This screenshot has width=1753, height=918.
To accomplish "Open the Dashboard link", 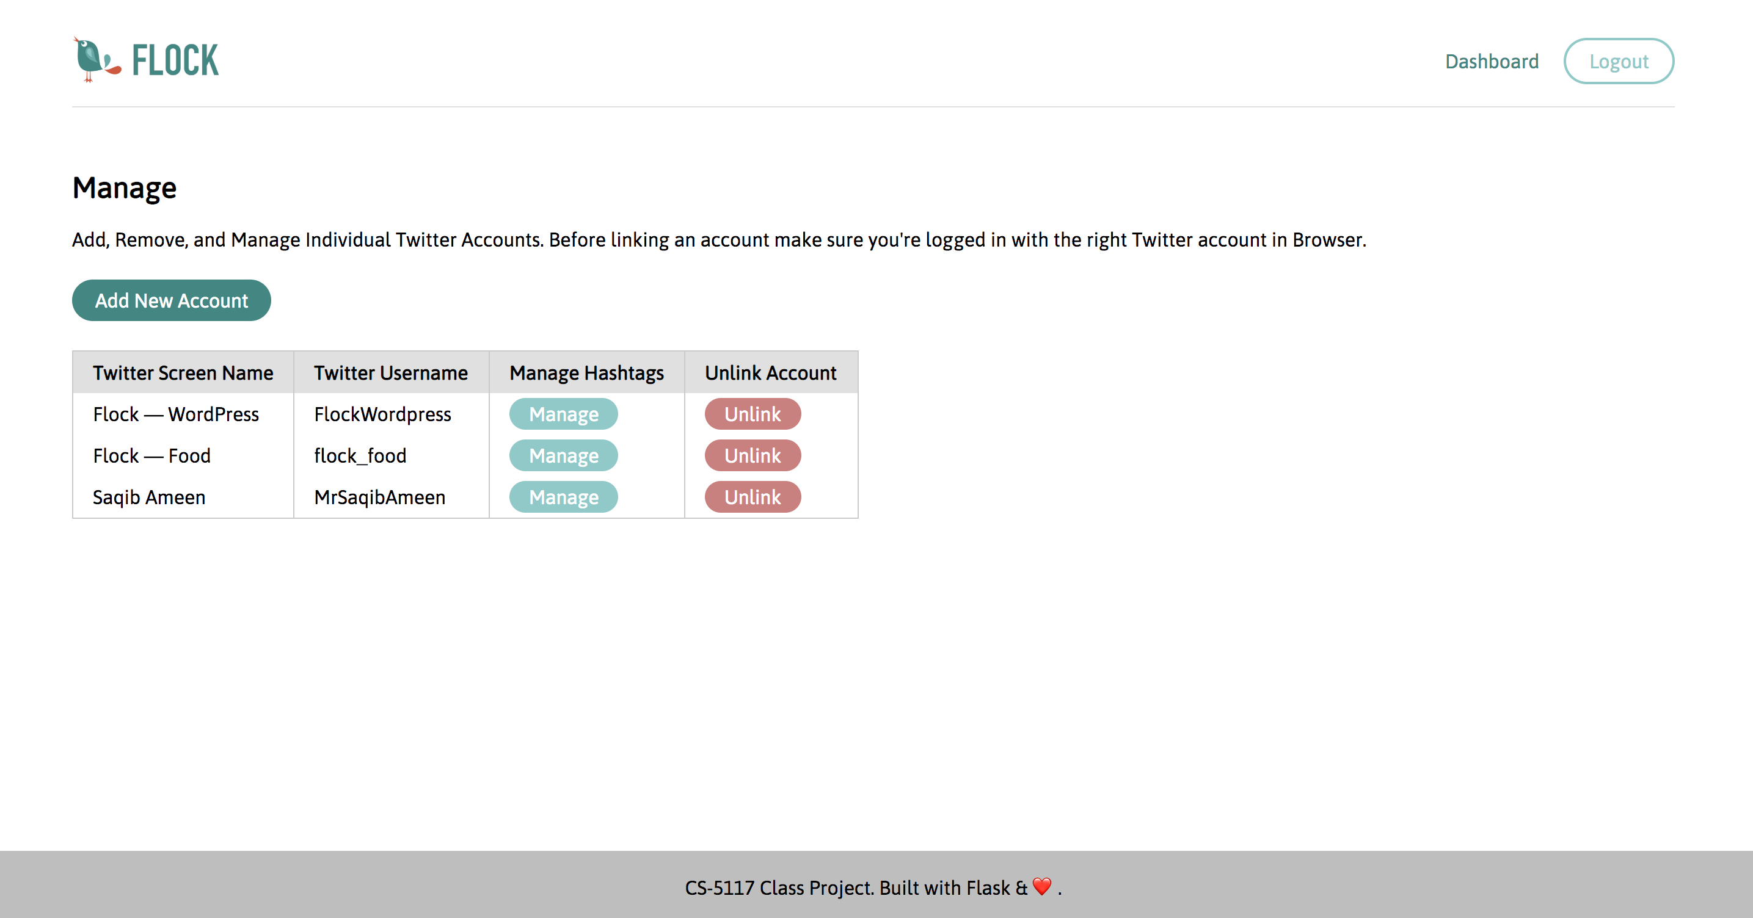I will 1491,61.
